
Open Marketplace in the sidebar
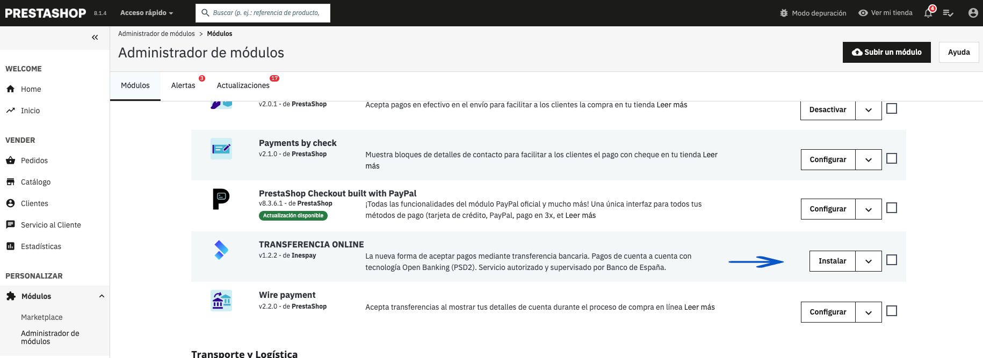tap(42, 317)
